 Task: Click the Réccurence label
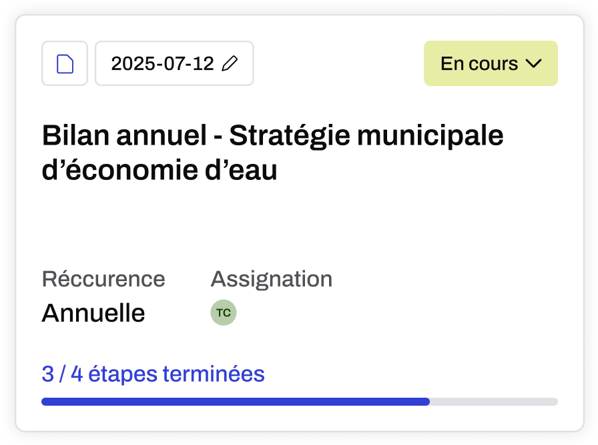(103, 278)
